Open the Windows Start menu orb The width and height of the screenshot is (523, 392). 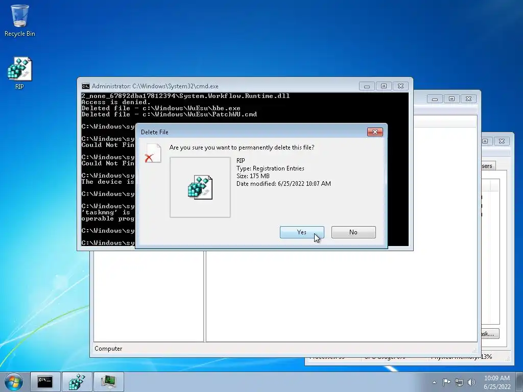(x=14, y=382)
